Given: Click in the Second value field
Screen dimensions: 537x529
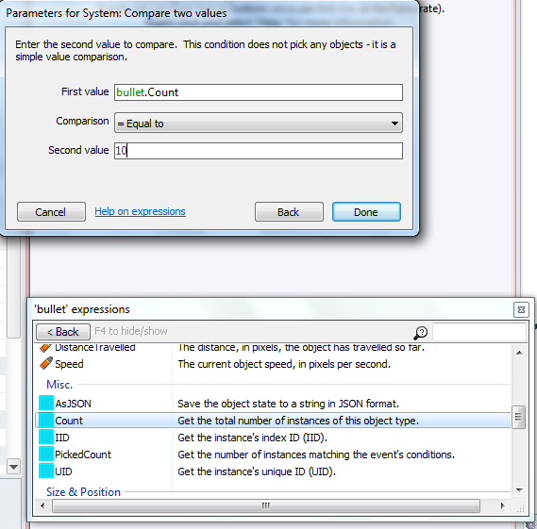Looking at the screenshot, I should point(259,151).
